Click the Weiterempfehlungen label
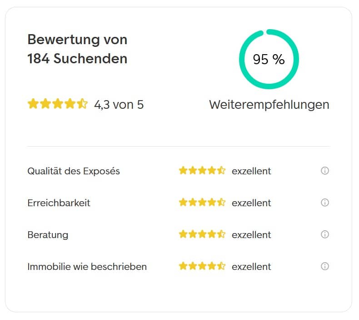This screenshot has height=320, width=359. tap(269, 105)
